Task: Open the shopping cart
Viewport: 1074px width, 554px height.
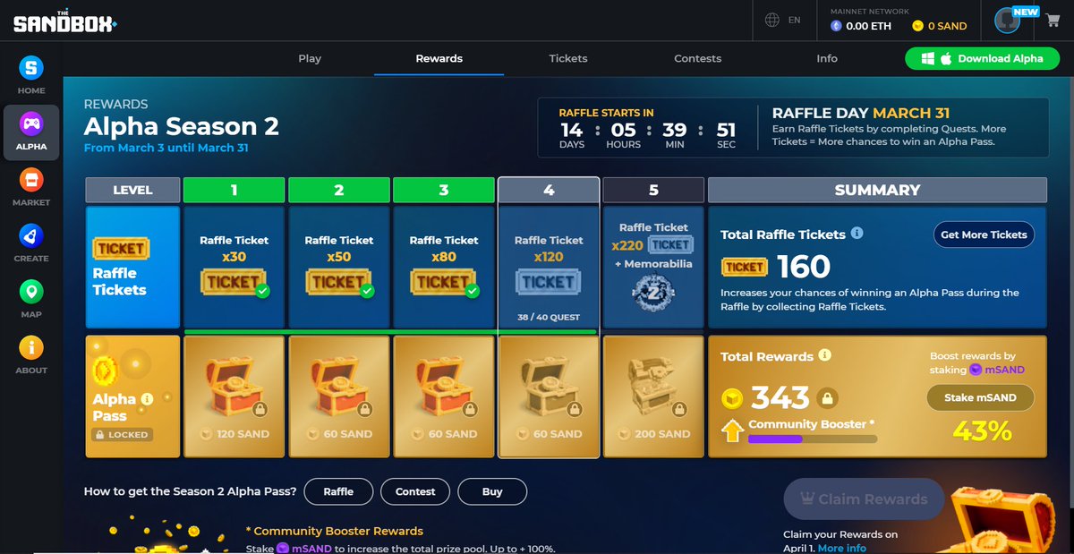Action: [1053, 19]
